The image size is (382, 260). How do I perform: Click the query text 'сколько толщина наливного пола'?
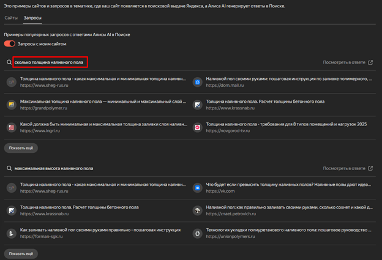click(49, 62)
